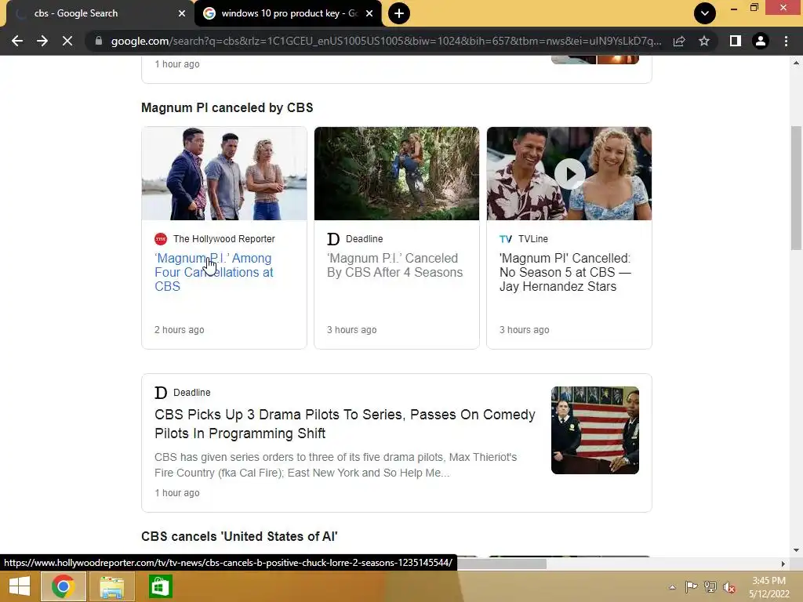The height and width of the screenshot is (602, 803).
Task: Stop loading the page
Action: (67, 41)
